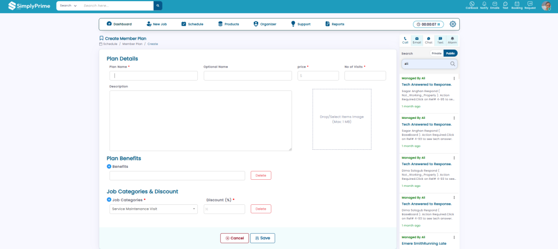558x249 pixels.
Task: Click the Optional Name input field
Action: point(248,75)
